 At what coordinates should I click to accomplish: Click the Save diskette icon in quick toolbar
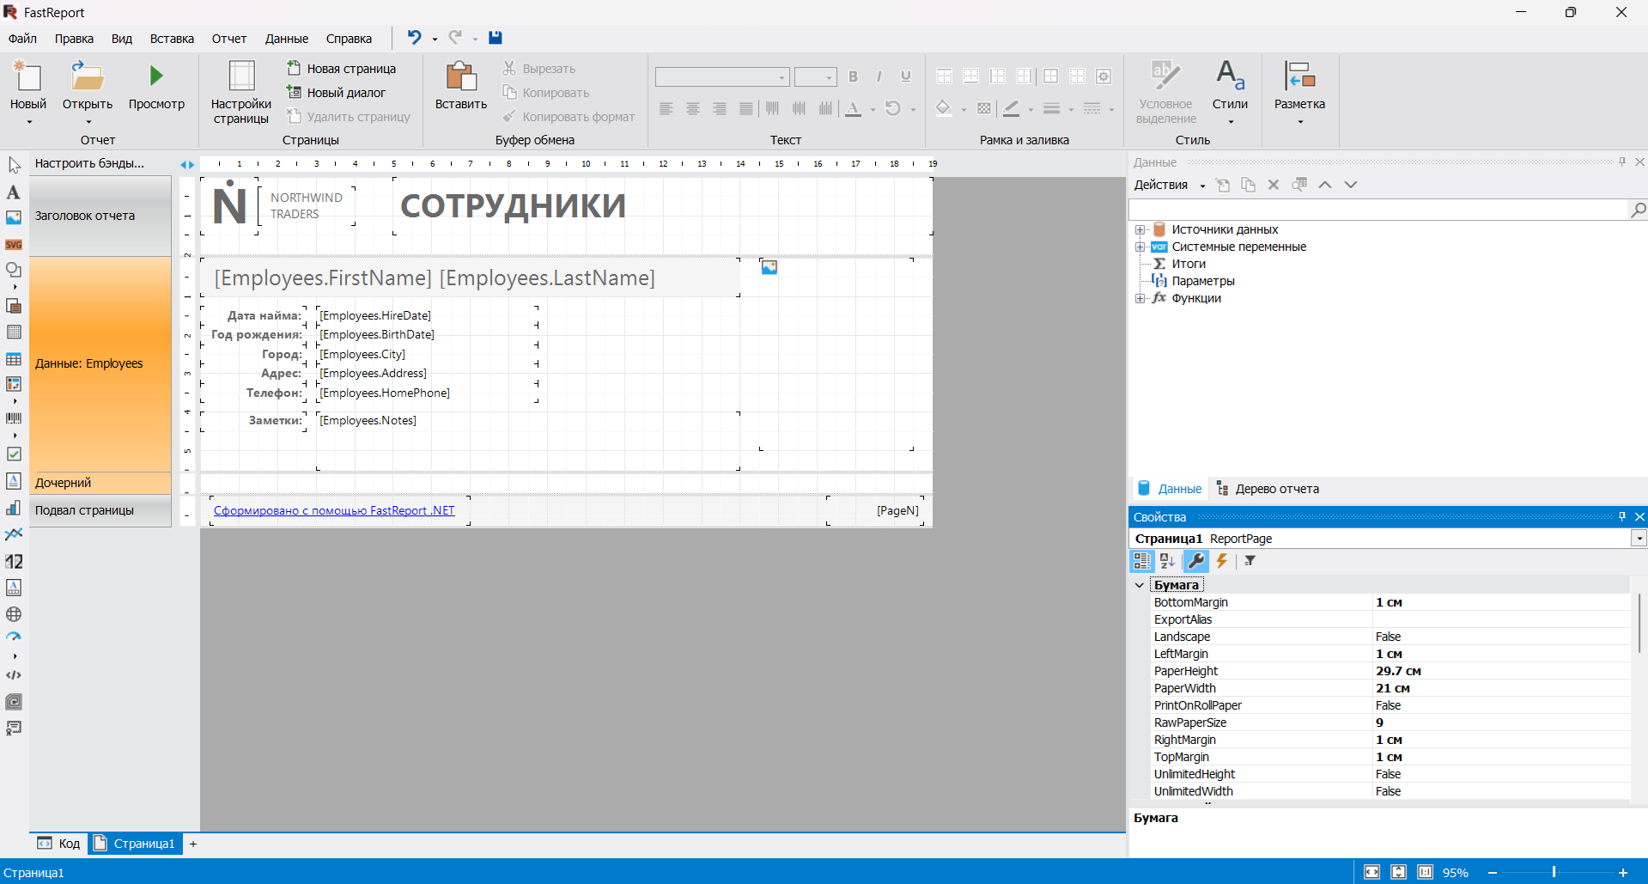pyautogui.click(x=496, y=38)
